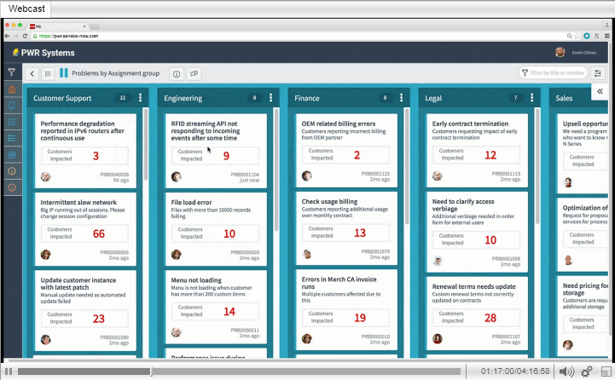Click the Legal lane count badge 7

point(515,98)
